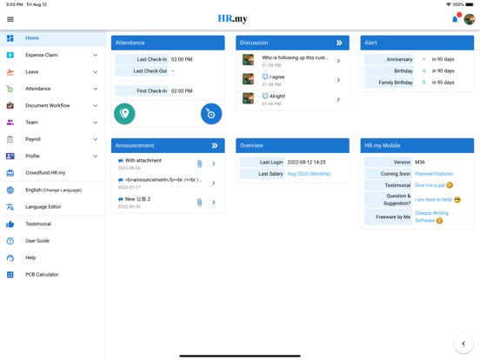Tap the green location check-in button
480x360 pixels.
click(124, 114)
